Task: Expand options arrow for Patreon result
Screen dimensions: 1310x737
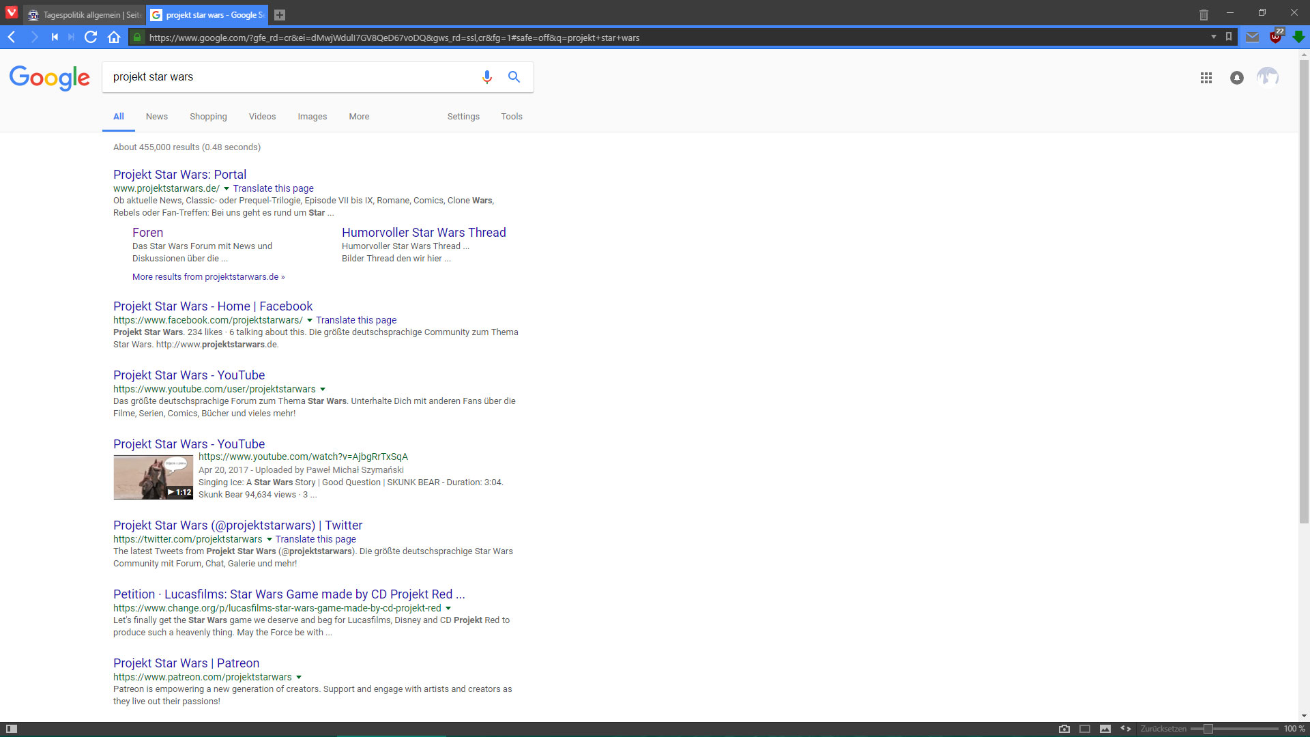Action: click(299, 678)
